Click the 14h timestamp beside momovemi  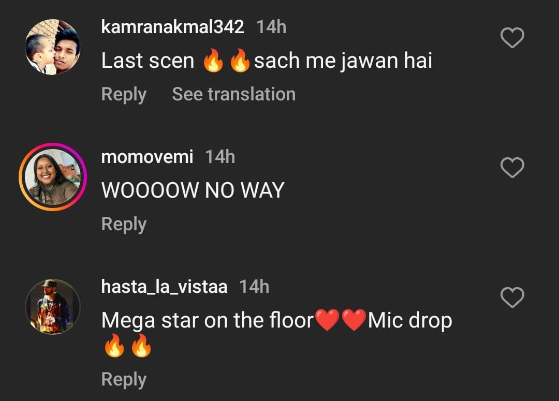point(220,156)
